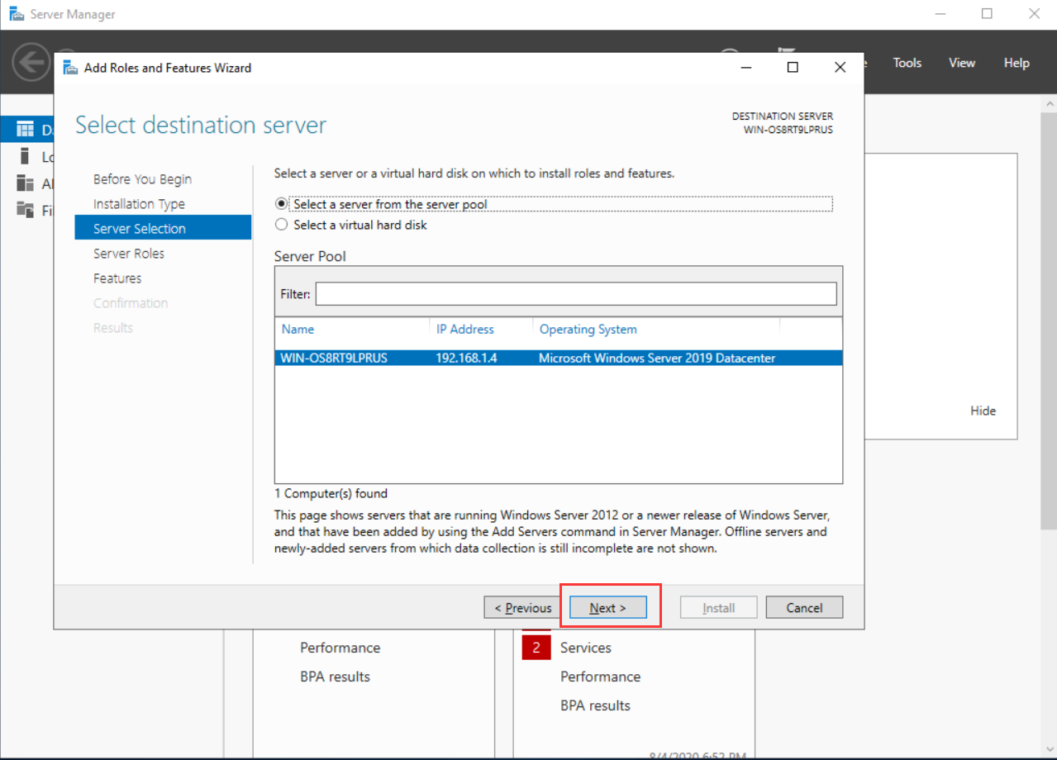The image size is (1057, 760).
Task: Click the All Servers icon in sidebar
Action: point(26,183)
